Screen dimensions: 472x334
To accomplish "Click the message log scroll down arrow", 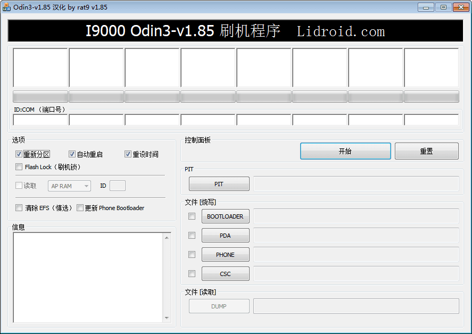I will click(x=167, y=318).
